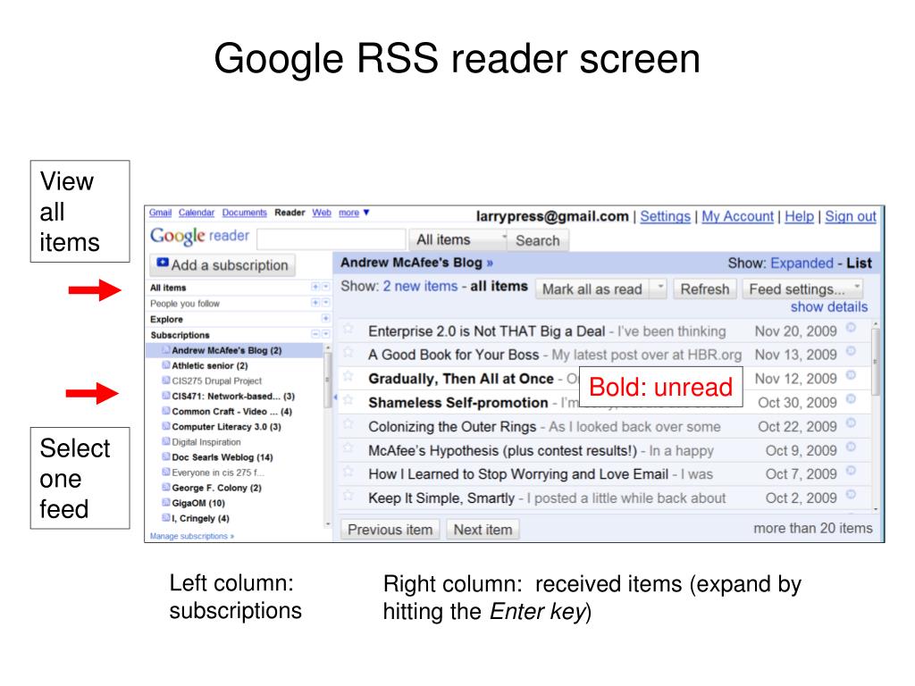Click the feed icon beside CIS471: Network-based

[165, 396]
